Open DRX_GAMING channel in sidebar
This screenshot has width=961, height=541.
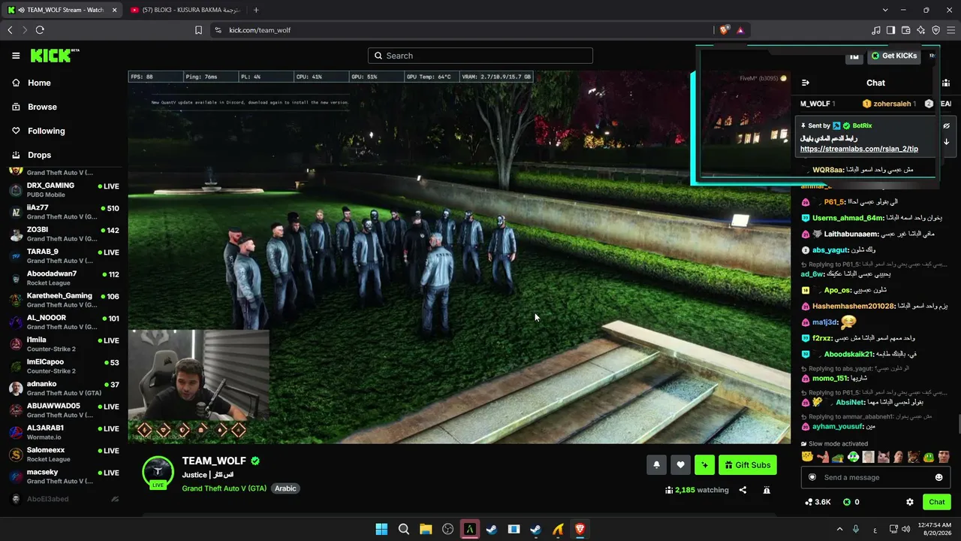(x=64, y=190)
